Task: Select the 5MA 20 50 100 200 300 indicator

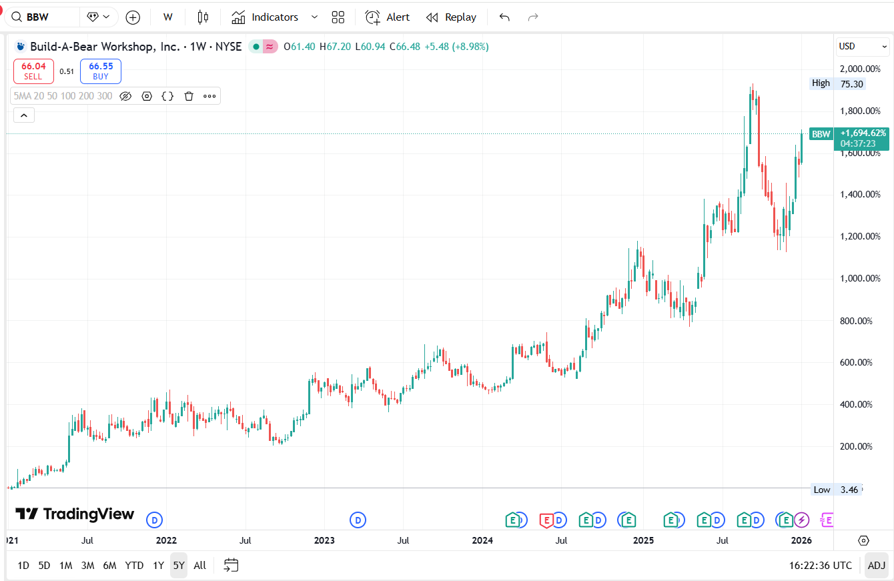Action: click(x=63, y=96)
